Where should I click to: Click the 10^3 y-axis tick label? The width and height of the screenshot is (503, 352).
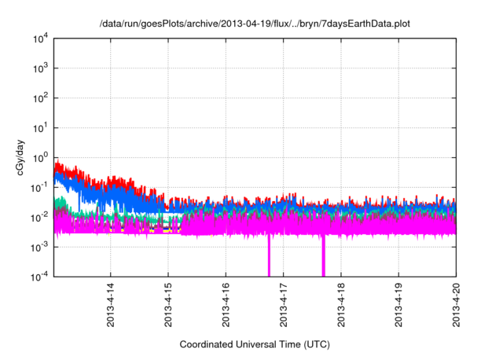coord(40,68)
